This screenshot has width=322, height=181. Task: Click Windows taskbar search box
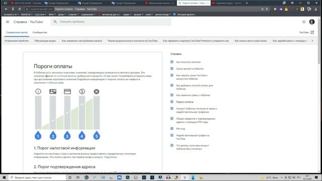(x=37, y=177)
